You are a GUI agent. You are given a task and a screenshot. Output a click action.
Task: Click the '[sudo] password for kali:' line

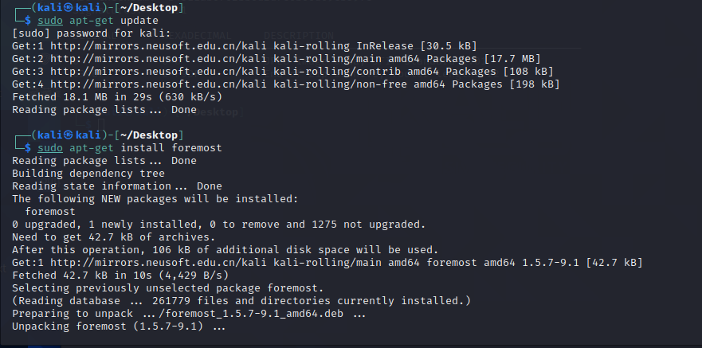[92, 33]
